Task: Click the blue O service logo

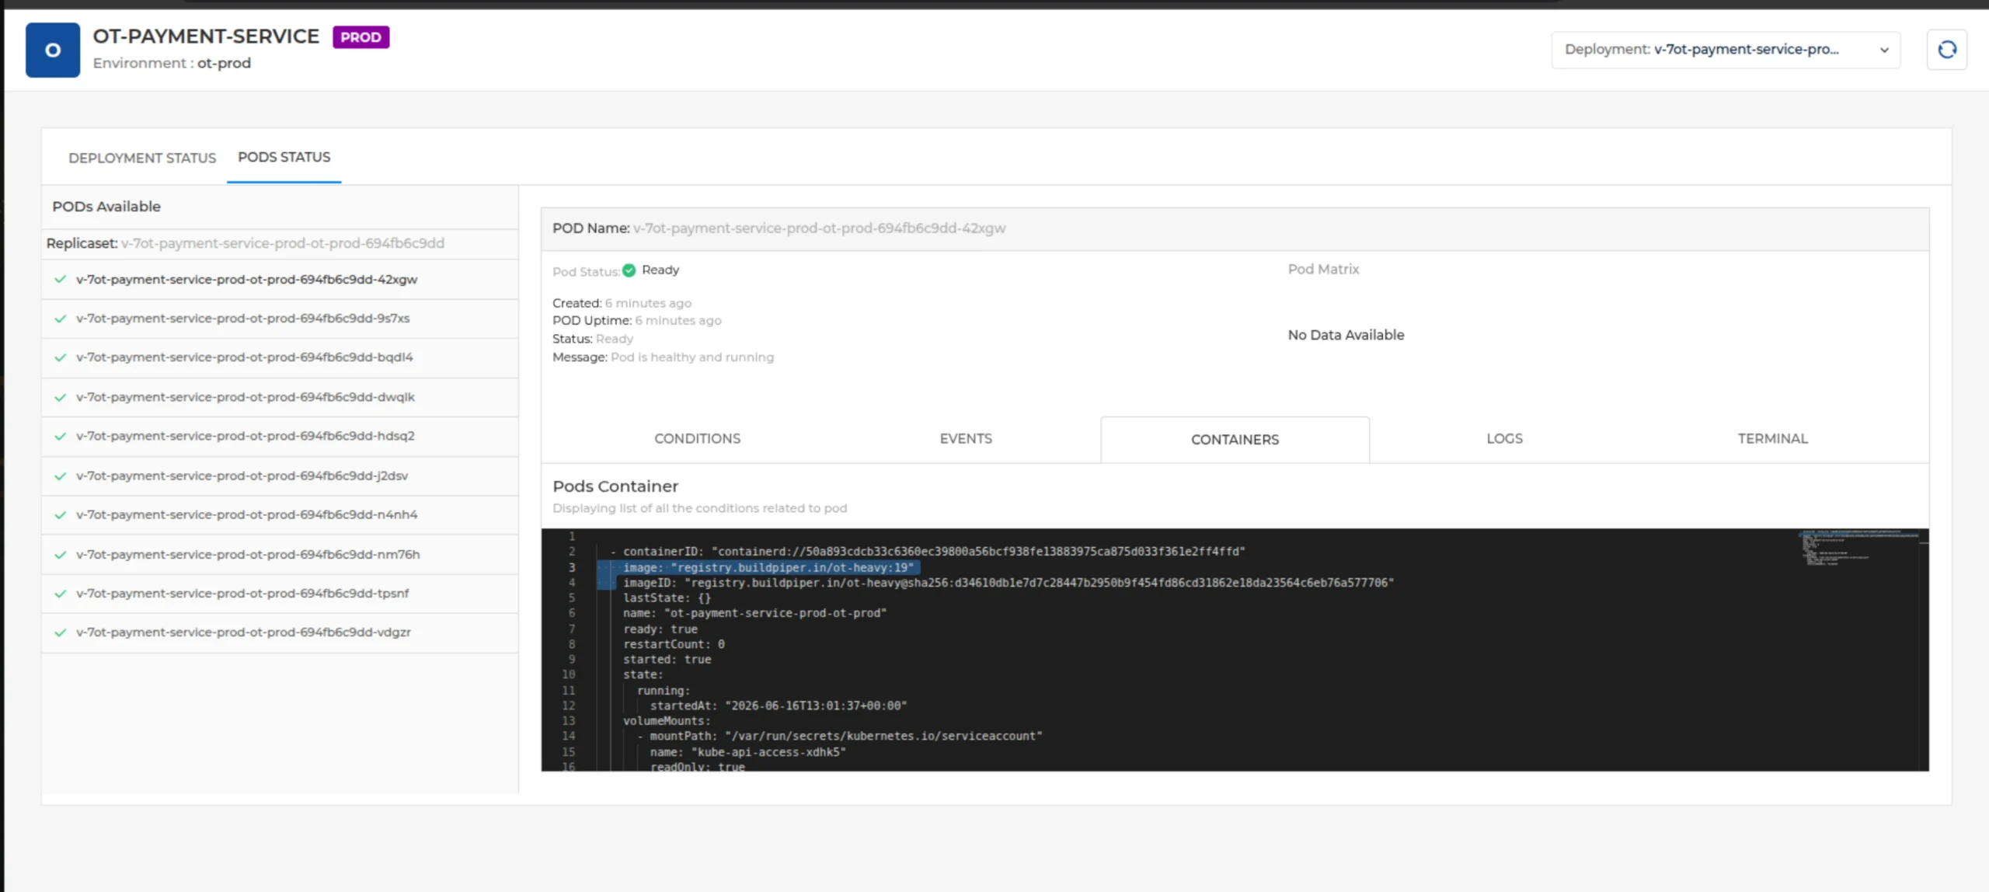Action: (53, 50)
